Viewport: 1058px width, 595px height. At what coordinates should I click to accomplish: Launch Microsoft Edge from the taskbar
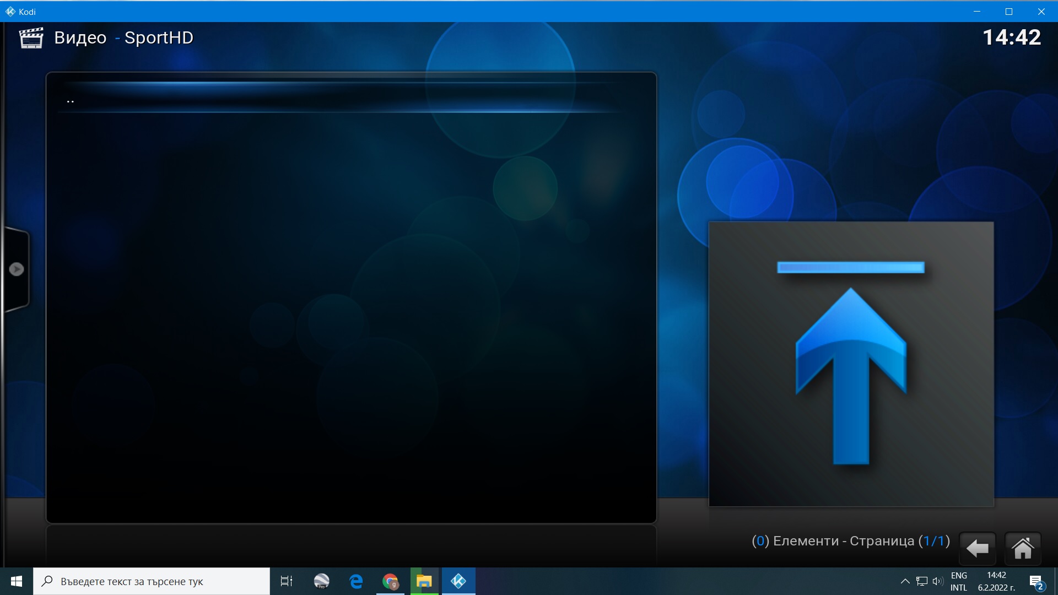point(356,581)
